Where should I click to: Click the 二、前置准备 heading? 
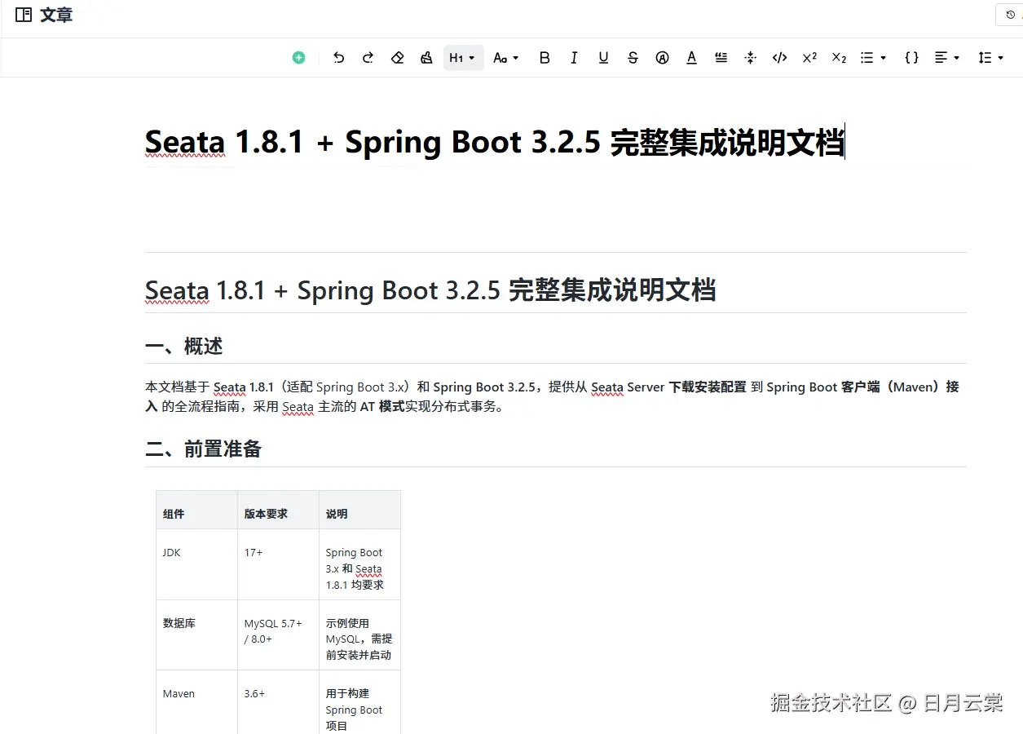pos(203,449)
